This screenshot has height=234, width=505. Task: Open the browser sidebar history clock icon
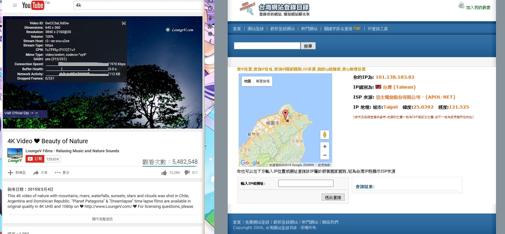coord(210,8)
